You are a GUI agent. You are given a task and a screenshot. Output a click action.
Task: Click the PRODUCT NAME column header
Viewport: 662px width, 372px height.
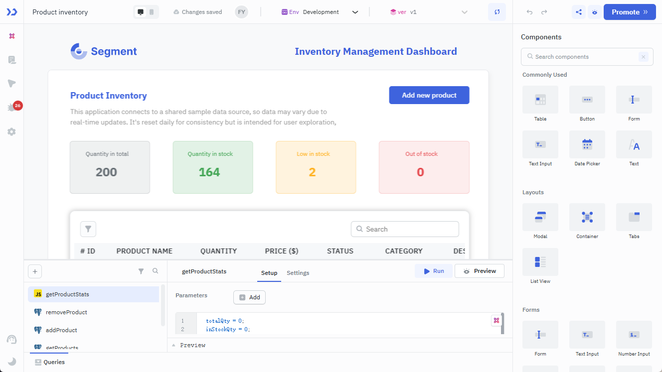click(145, 251)
